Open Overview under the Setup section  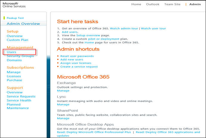click(x=15, y=36)
